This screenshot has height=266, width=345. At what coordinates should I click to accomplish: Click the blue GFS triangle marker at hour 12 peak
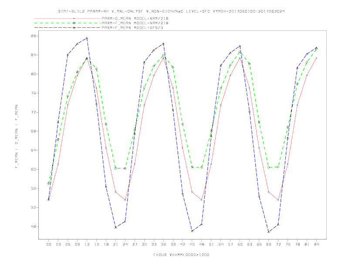[87, 38]
